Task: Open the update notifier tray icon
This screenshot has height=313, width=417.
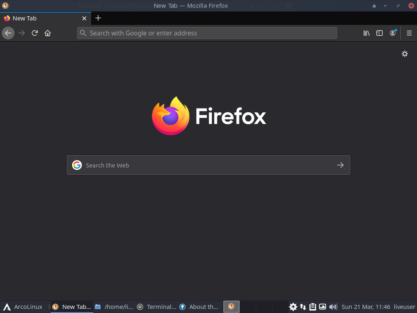Action: tap(293, 307)
